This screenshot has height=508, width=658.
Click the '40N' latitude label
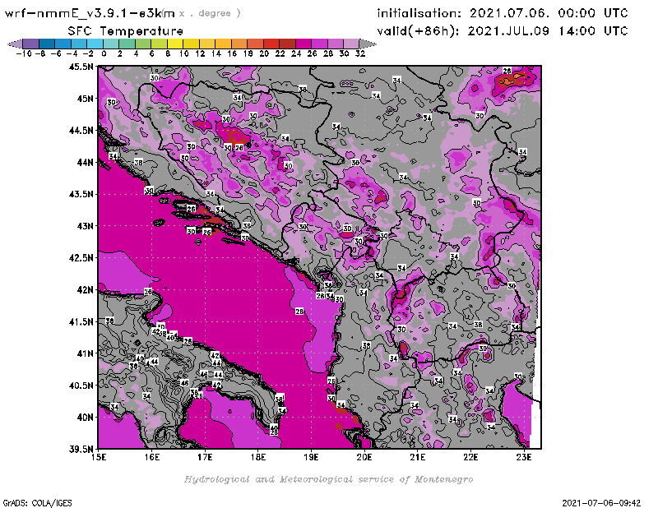(86, 418)
